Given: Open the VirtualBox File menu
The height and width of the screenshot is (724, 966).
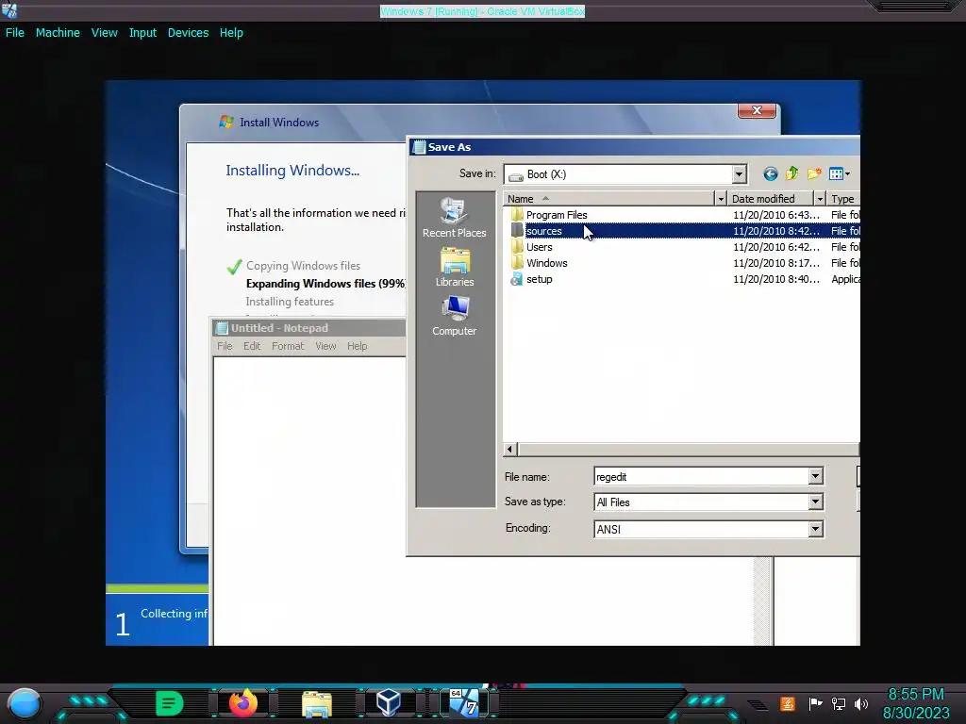Looking at the screenshot, I should (15, 33).
